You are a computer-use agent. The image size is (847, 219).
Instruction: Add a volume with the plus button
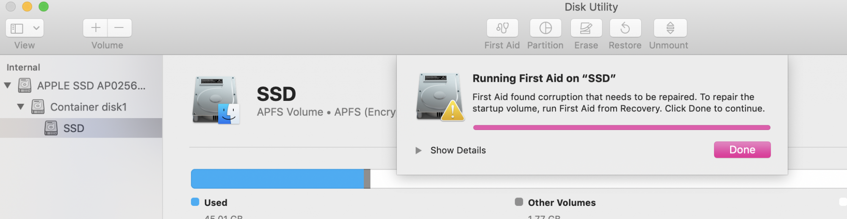[95, 28]
